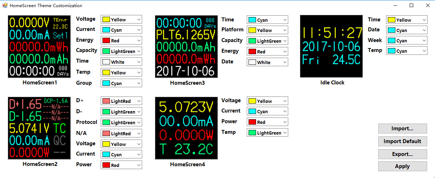The width and height of the screenshot is (435, 178).
Task: Open Idle Clock Temp color dropdown
Action: [407, 51]
